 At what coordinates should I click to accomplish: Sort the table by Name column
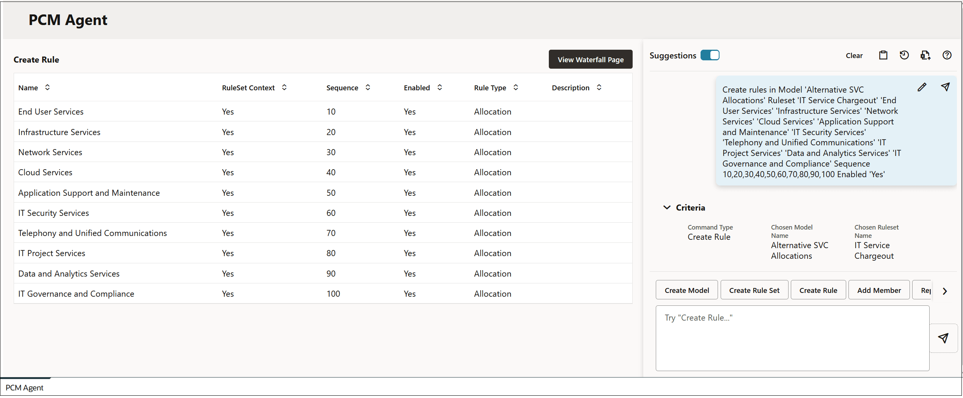click(x=47, y=87)
